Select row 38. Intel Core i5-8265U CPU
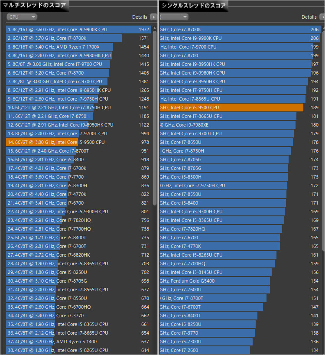The width and height of the screenshot is (325, 355). tap(78, 350)
